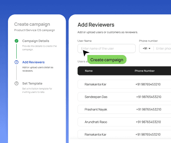Select the Sandeepan Das row
Screen dimensions: 171x143
pos(124,97)
